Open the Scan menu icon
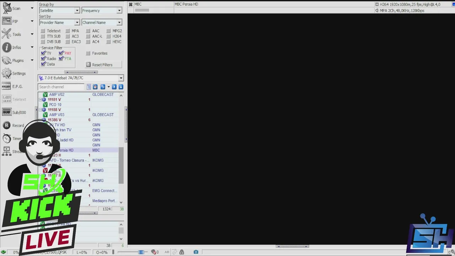 pyautogui.click(x=7, y=8)
